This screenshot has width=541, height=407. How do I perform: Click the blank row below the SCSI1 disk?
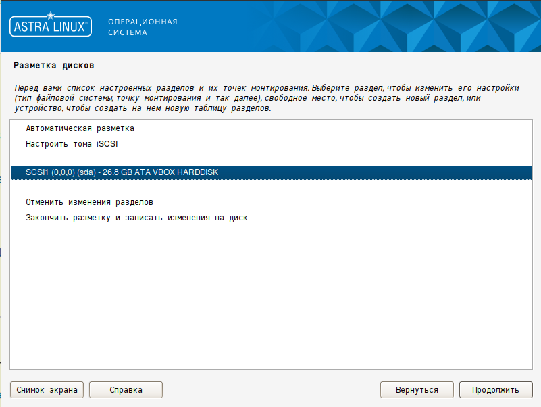pos(270,187)
